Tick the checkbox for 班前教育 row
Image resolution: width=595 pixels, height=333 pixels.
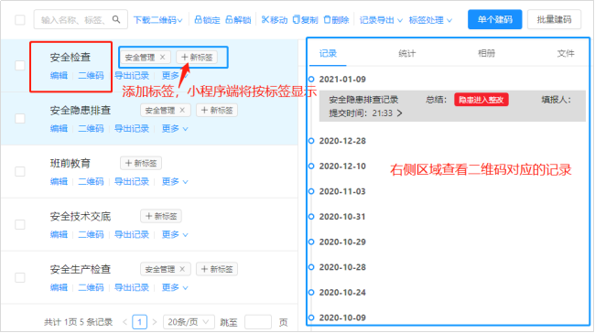pyautogui.click(x=20, y=171)
